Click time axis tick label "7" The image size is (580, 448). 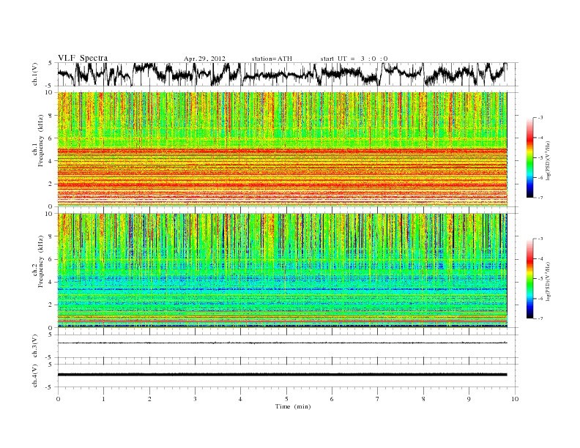tap(378, 399)
